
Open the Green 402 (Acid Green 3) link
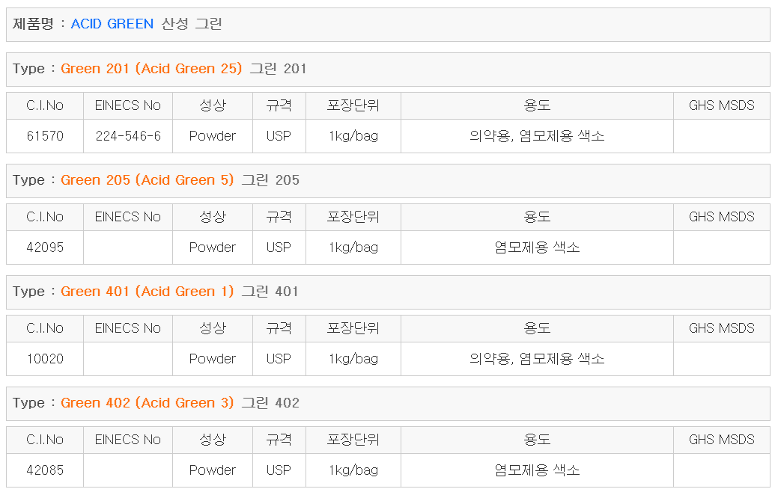pos(148,403)
